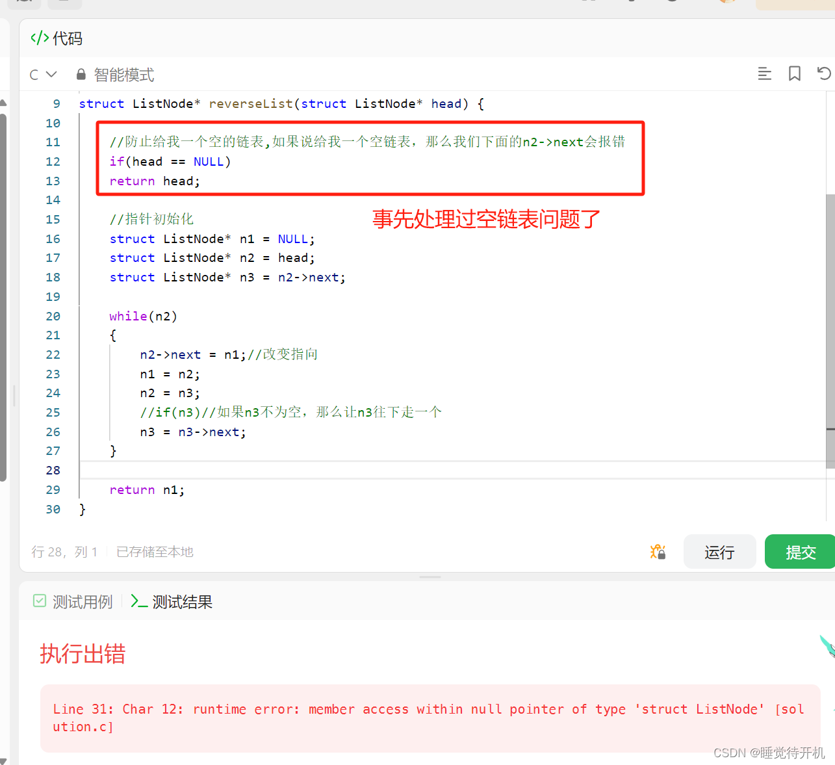Switch to the 测试用例 tab

click(x=83, y=601)
